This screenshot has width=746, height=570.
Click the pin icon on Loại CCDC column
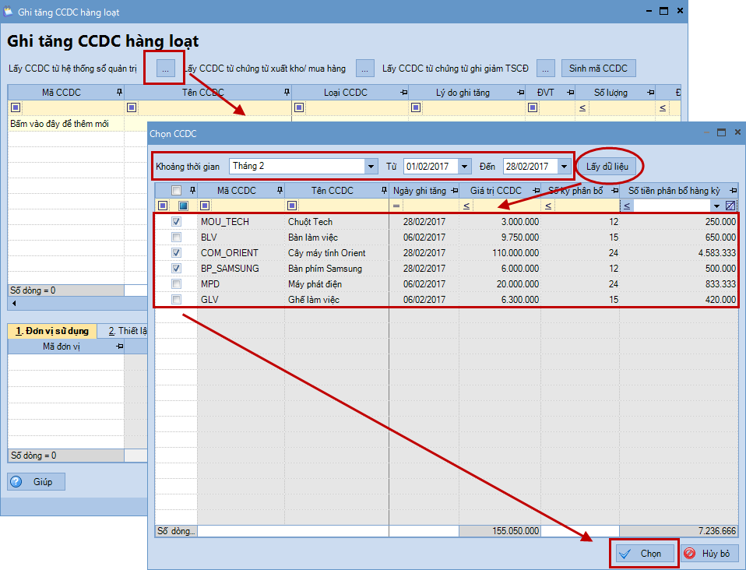coord(403,93)
